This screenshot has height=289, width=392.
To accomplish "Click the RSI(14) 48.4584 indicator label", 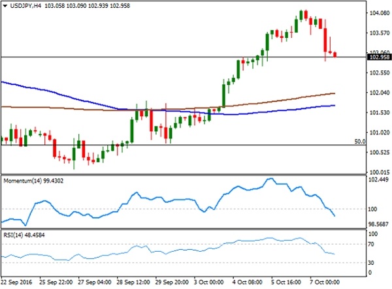I will coord(24,235).
